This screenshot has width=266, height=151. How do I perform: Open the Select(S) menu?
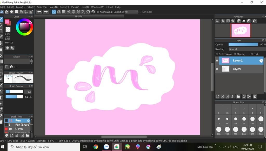(42, 7)
